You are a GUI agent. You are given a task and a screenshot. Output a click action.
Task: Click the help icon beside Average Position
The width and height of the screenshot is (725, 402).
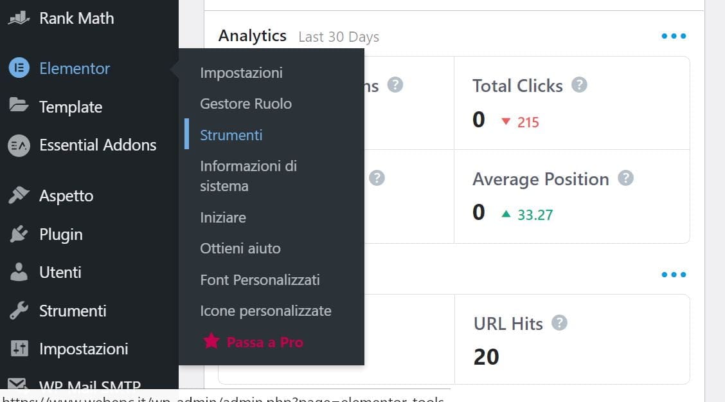(x=625, y=178)
